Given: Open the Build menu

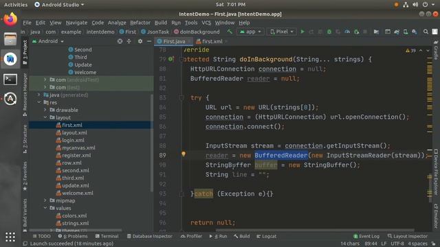Looking at the screenshot, I should [160, 23].
